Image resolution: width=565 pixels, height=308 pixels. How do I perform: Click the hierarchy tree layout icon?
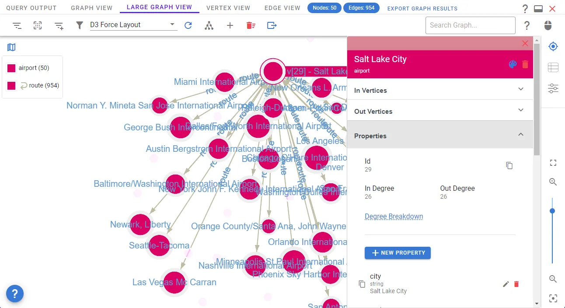[209, 25]
